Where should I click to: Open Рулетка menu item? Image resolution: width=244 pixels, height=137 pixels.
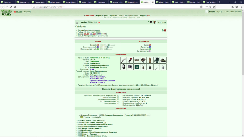(113, 15)
